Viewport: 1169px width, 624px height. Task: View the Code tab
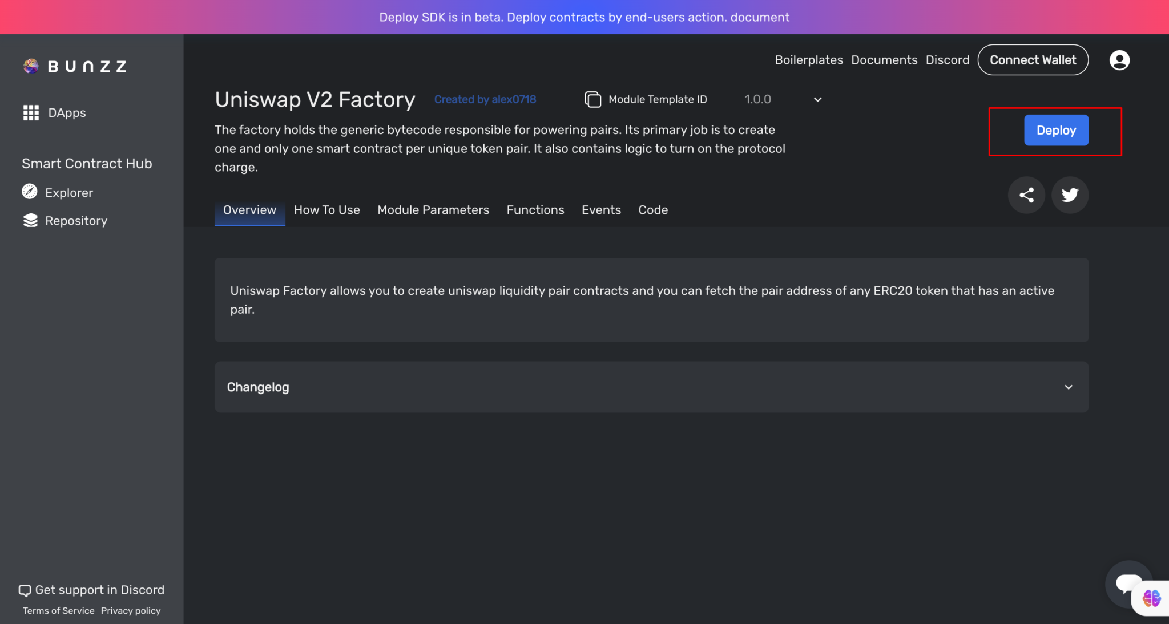point(653,210)
